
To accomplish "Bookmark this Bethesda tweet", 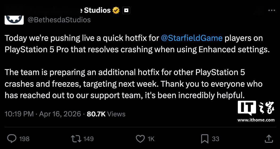I will click(x=204, y=138).
